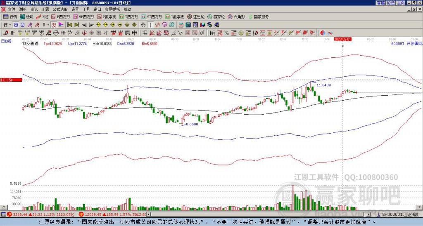Click the red pencil drawing tool
The width and height of the screenshot is (423, 226).
[6, 33]
